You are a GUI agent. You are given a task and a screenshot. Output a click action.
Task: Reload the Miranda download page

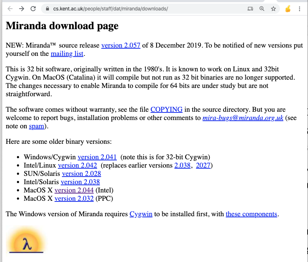pos(33,9)
